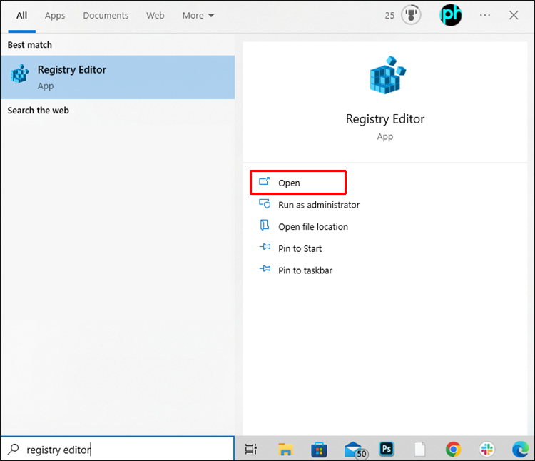
Task: Click the blank document taskbar icon
Action: (419, 449)
